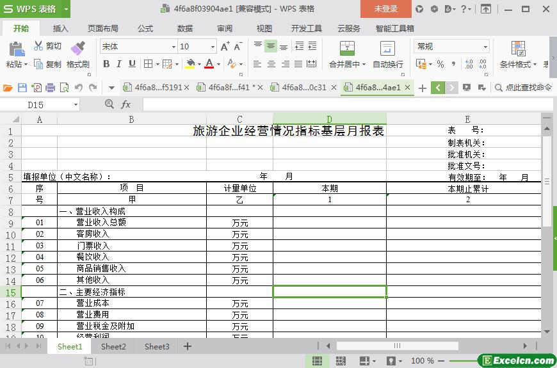The width and height of the screenshot is (557, 368).
Task: Expand the number format dropdown showing 常规
Action: 485,47
